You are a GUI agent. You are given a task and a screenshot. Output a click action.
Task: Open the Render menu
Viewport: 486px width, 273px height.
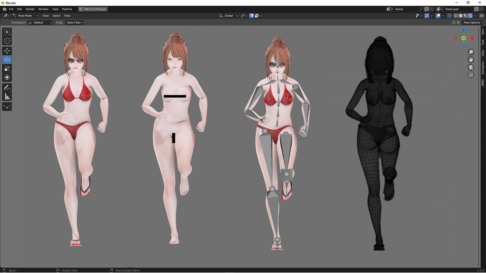[30, 9]
